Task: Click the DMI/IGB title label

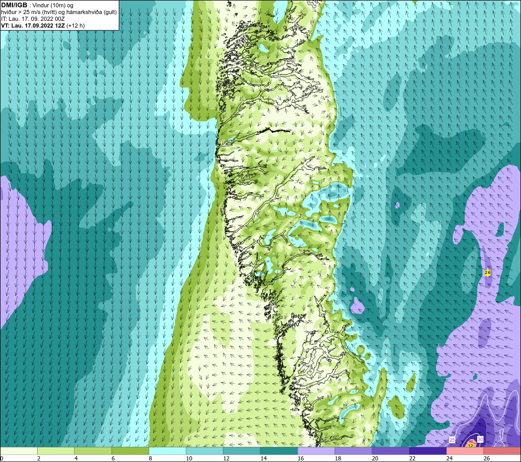Action: click(14, 5)
